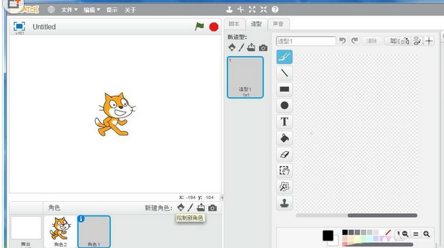The height and width of the screenshot is (248, 444).
Task: Select the Ellipse tool
Action: point(284,106)
